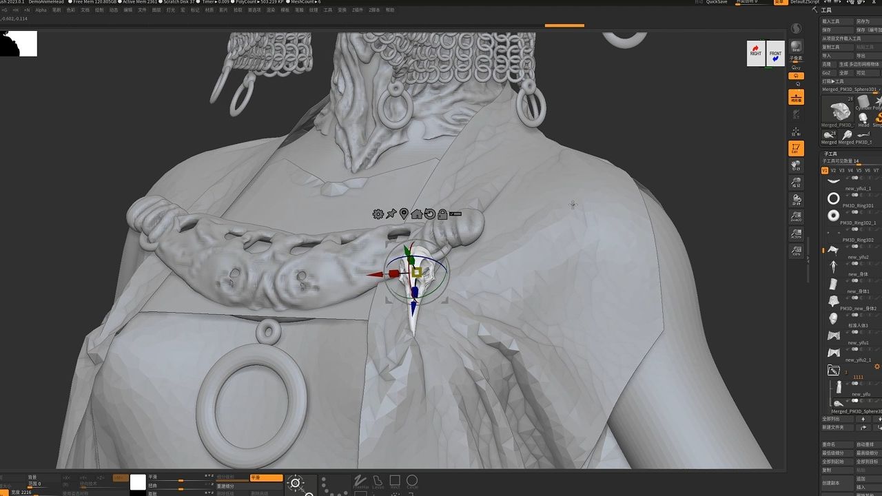Select the FreeHand stroke icon
The height and width of the screenshot is (496, 882).
(360, 481)
